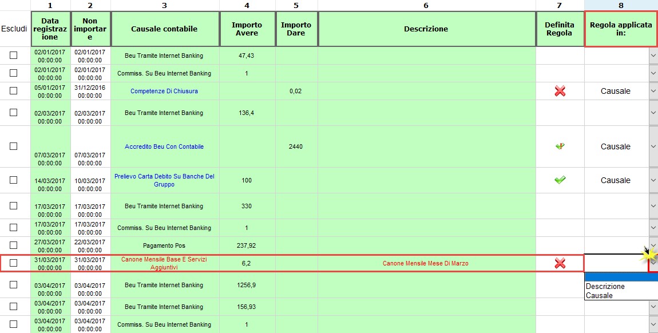This screenshot has height=333, width=658.
Task: Open the Accredito Beu Con Contabile link
Action: click(164, 146)
